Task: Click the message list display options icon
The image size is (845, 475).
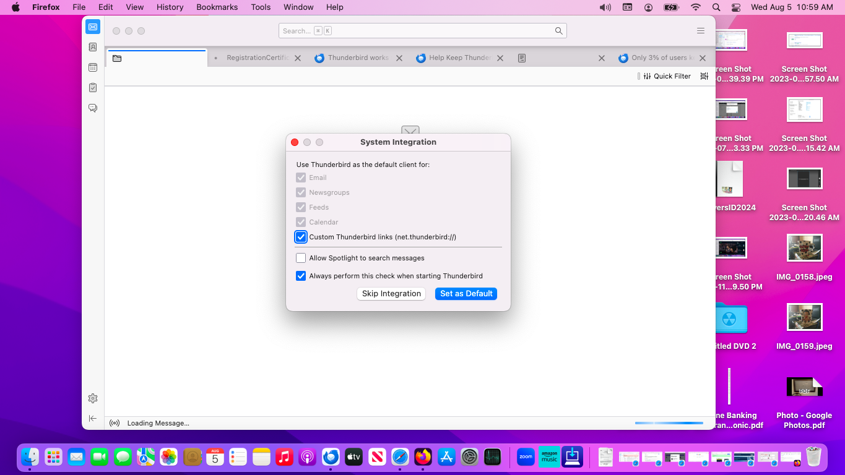Action: click(704, 76)
